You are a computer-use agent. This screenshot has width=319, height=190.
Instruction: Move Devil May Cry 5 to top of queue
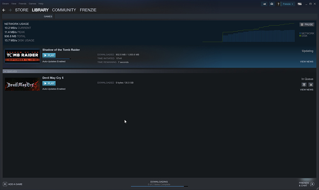coord(304,85)
